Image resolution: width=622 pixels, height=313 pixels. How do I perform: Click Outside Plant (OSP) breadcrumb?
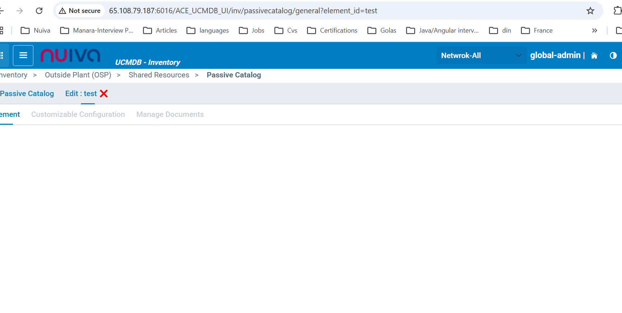point(78,75)
